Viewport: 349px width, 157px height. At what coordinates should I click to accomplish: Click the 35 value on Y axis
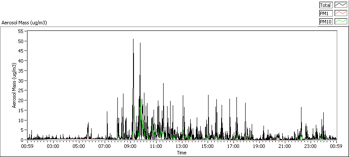(21, 71)
